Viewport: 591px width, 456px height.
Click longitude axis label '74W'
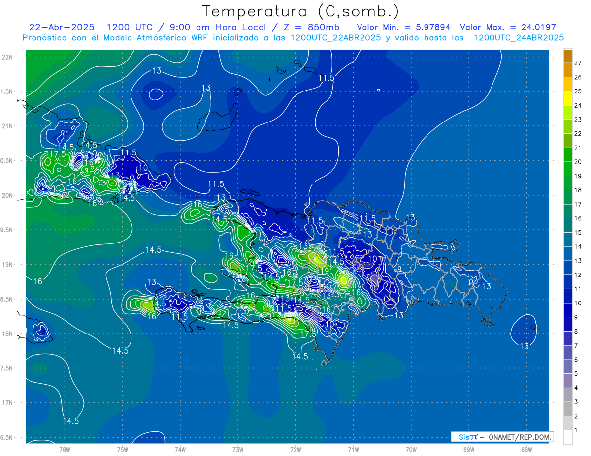point(180,450)
